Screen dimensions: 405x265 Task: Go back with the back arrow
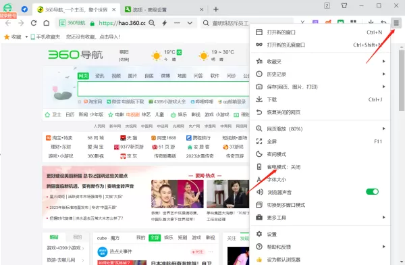tap(8, 23)
